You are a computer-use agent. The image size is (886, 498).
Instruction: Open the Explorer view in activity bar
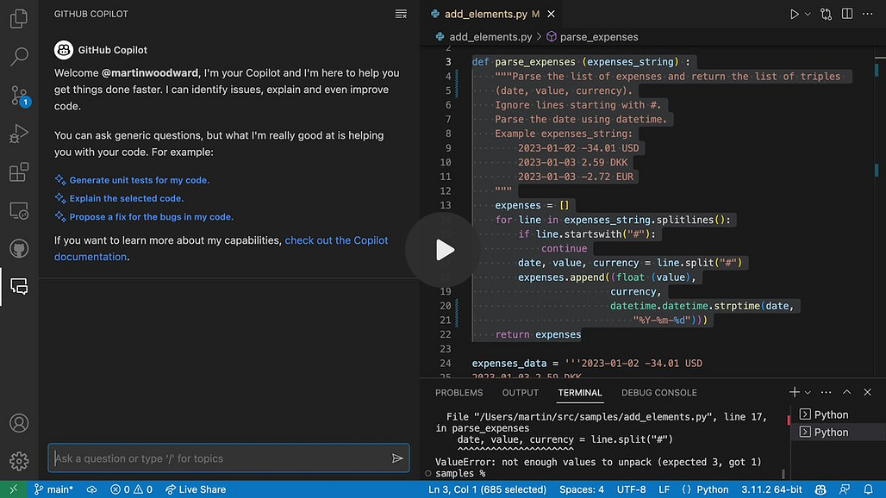coord(19,19)
